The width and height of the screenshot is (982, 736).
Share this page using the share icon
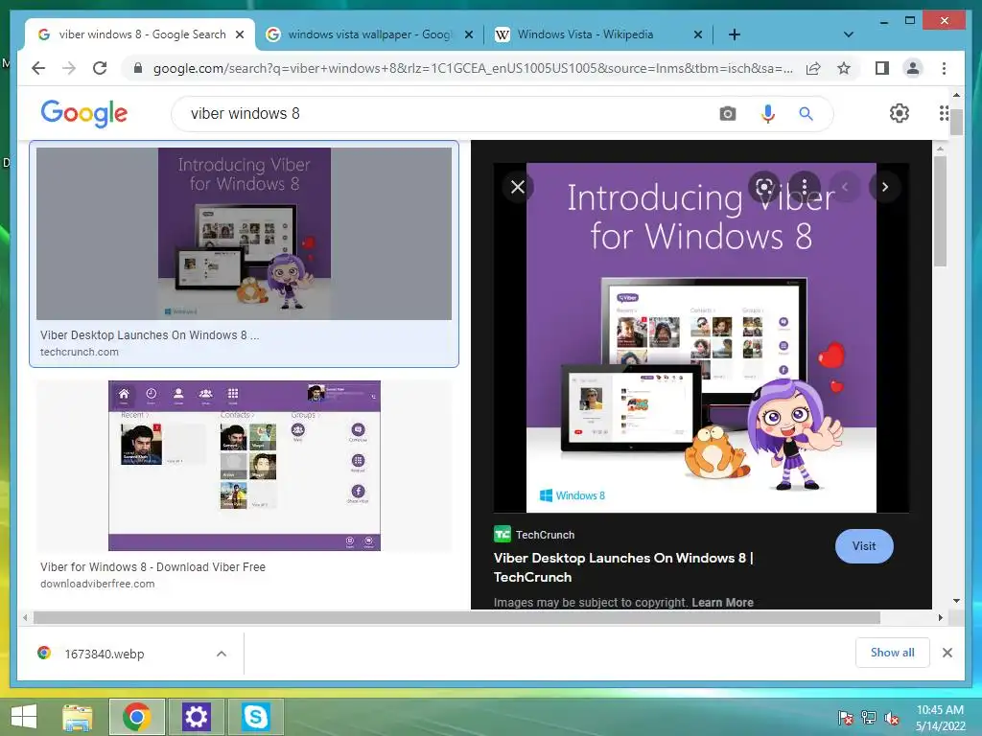click(x=813, y=68)
